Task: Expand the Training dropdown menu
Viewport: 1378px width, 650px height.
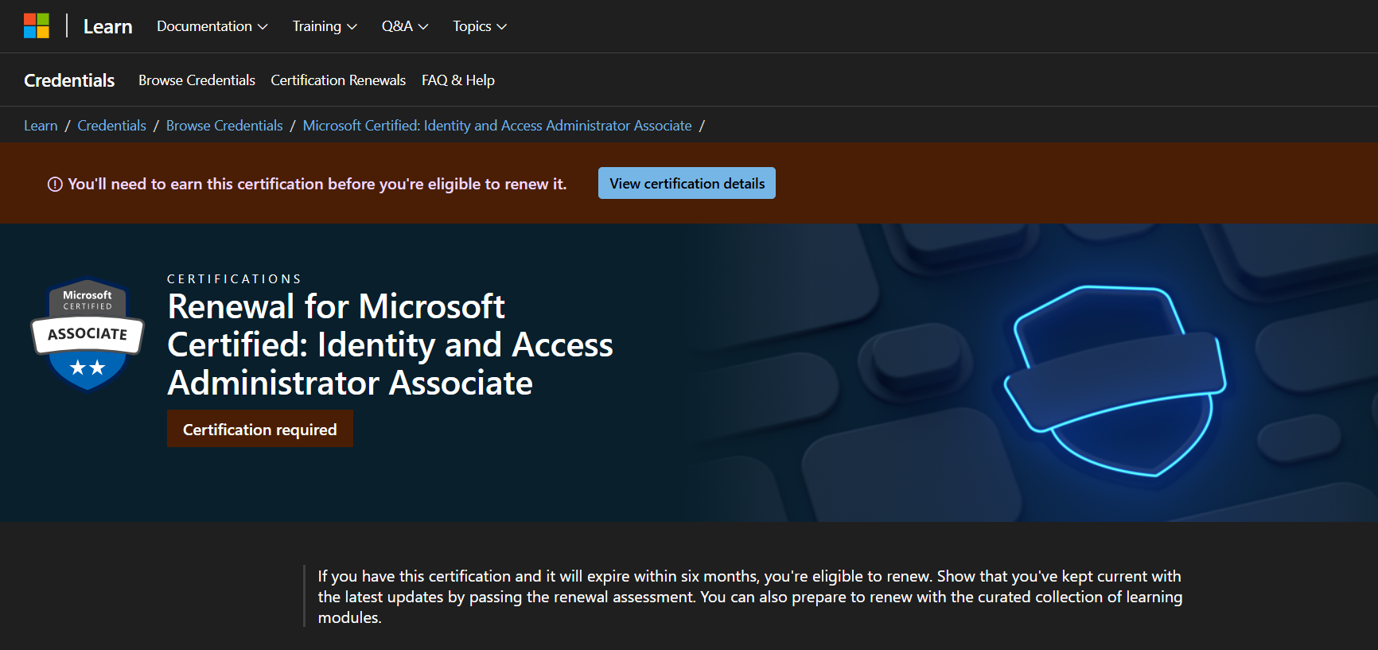Action: (325, 26)
